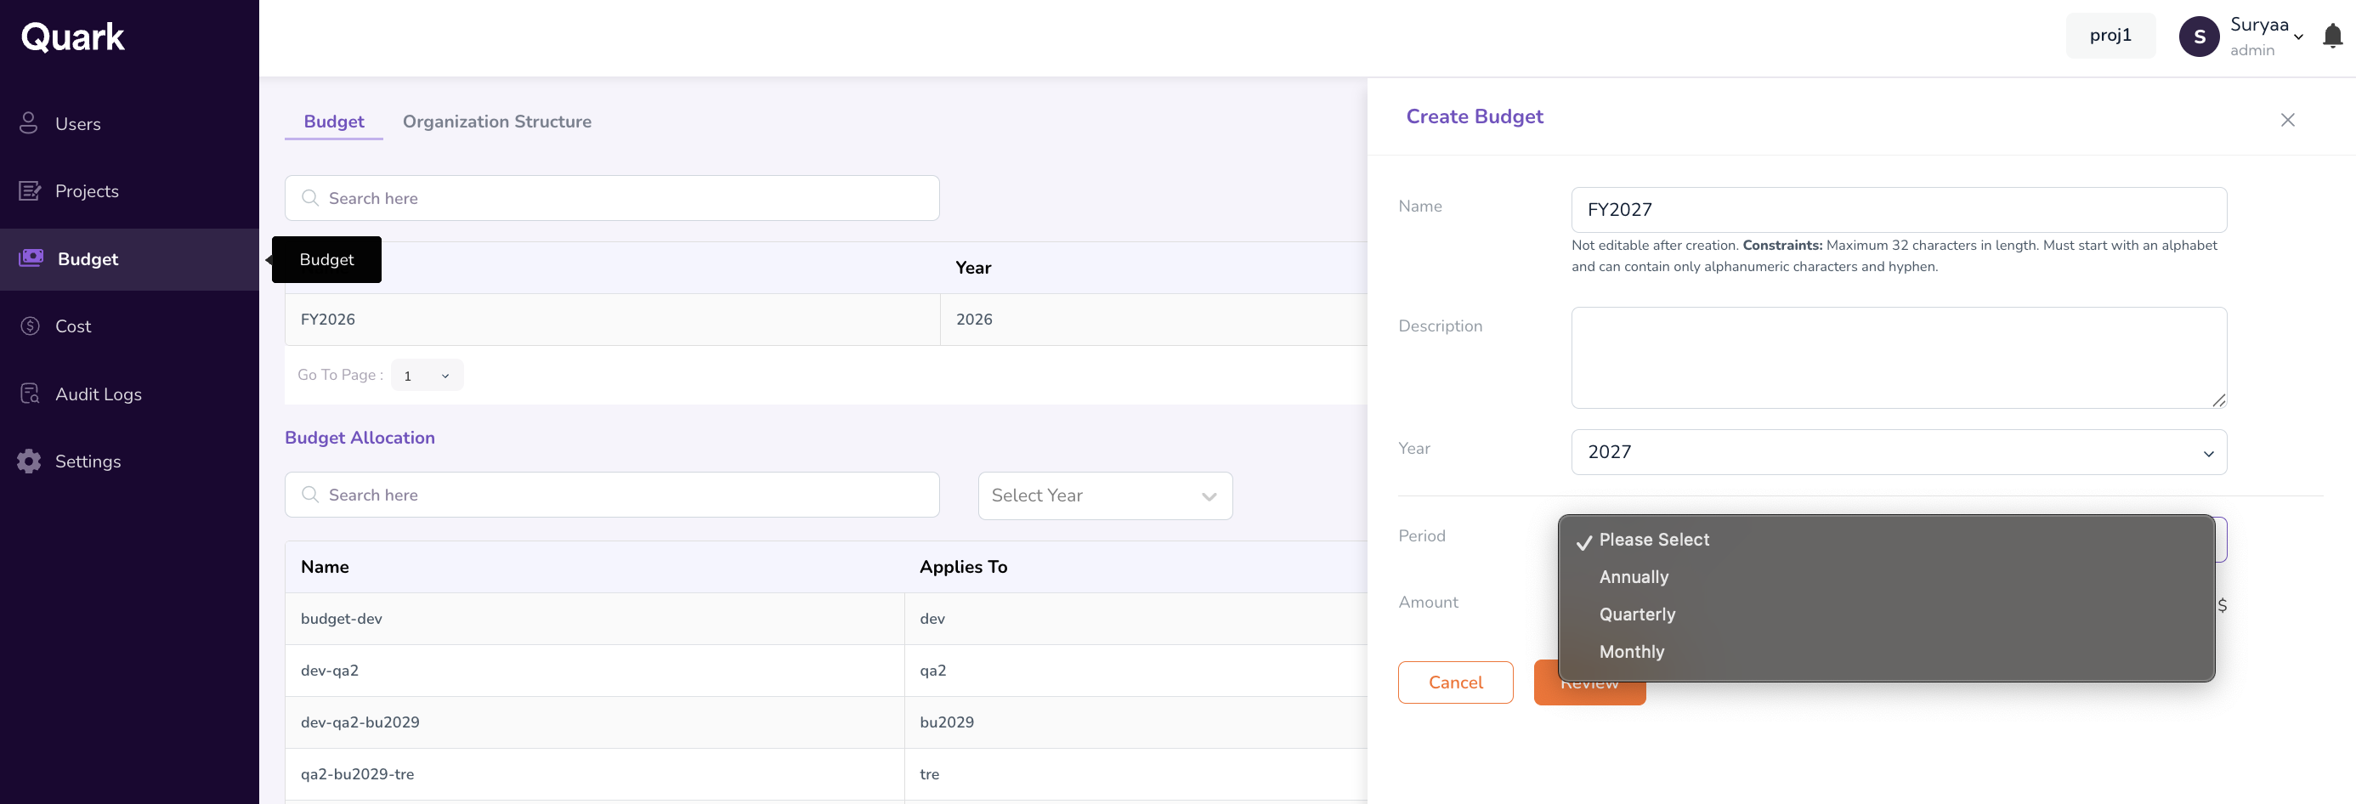This screenshot has width=2356, height=804.
Task: Switch to Organization Structure tab
Action: [x=496, y=122]
